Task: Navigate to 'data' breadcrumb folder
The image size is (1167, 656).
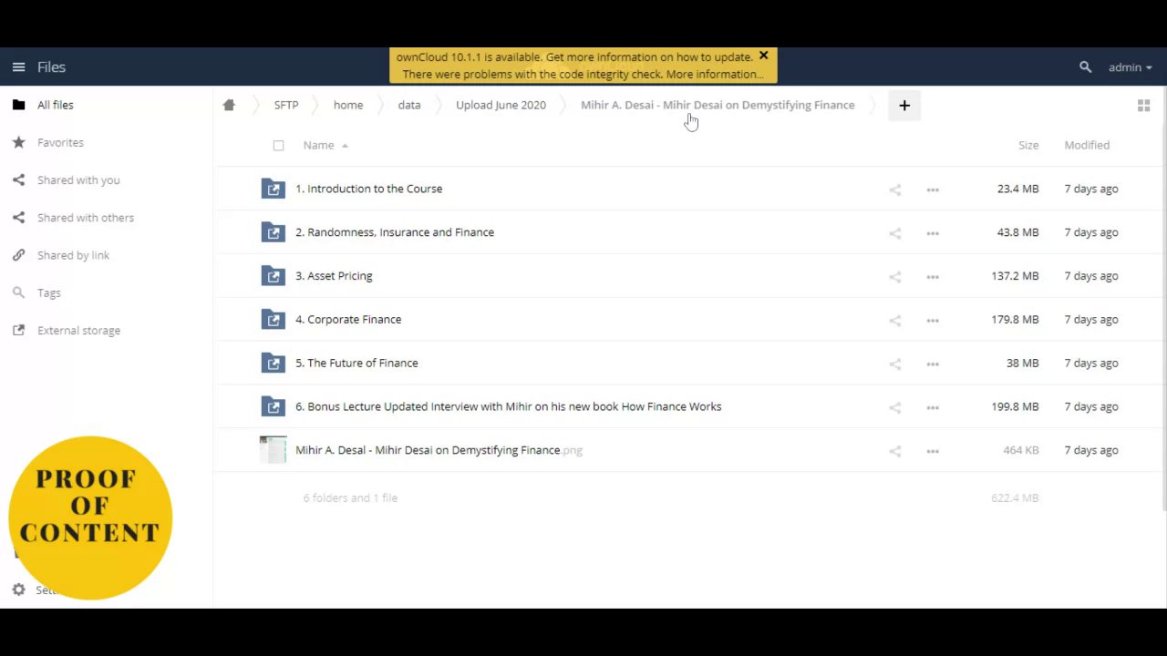Action: click(409, 105)
